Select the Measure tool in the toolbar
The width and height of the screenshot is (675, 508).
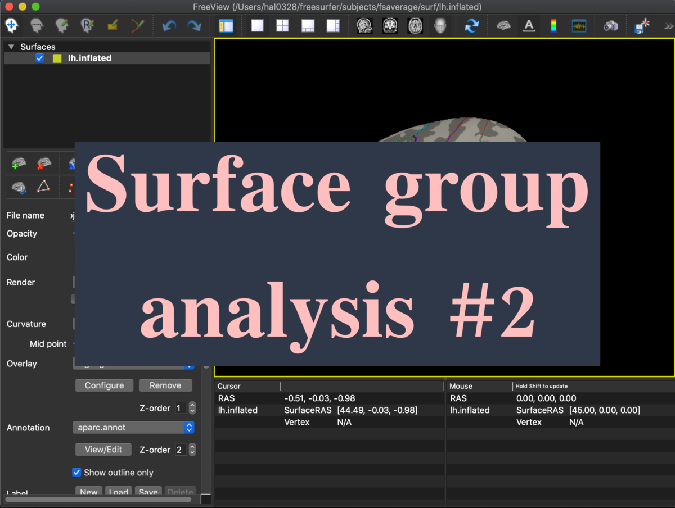pos(37,25)
